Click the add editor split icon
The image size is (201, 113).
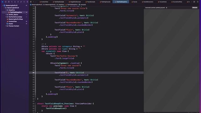pyautogui.click(x=198, y=2)
